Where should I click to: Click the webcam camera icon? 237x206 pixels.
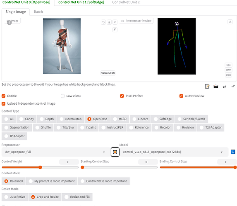coord(215,86)
